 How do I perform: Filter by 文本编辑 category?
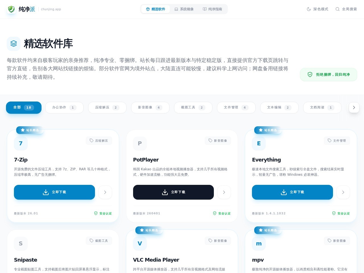pos(279,107)
